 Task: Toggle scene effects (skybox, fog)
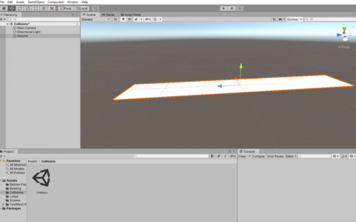tap(136, 20)
